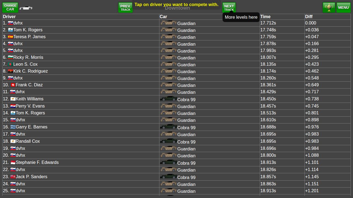353x198 pixels.
Task: Compete with Ricky R. Morris
Action: (28, 57)
